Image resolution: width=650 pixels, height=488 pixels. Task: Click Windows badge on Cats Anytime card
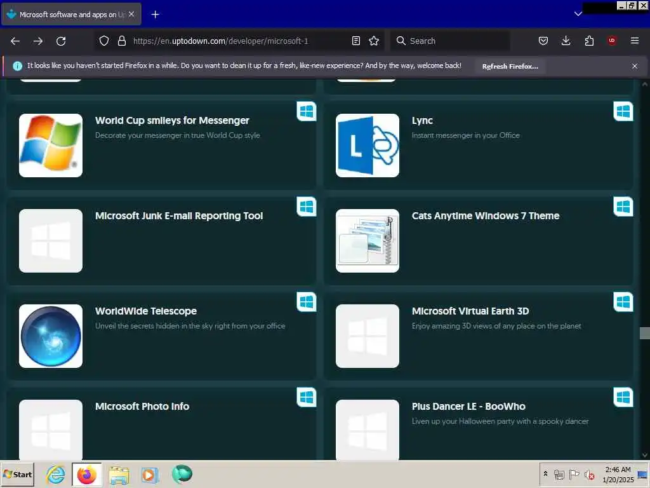(x=623, y=207)
